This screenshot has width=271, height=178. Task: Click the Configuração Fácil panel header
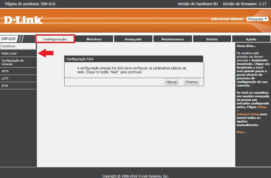(x=134, y=59)
